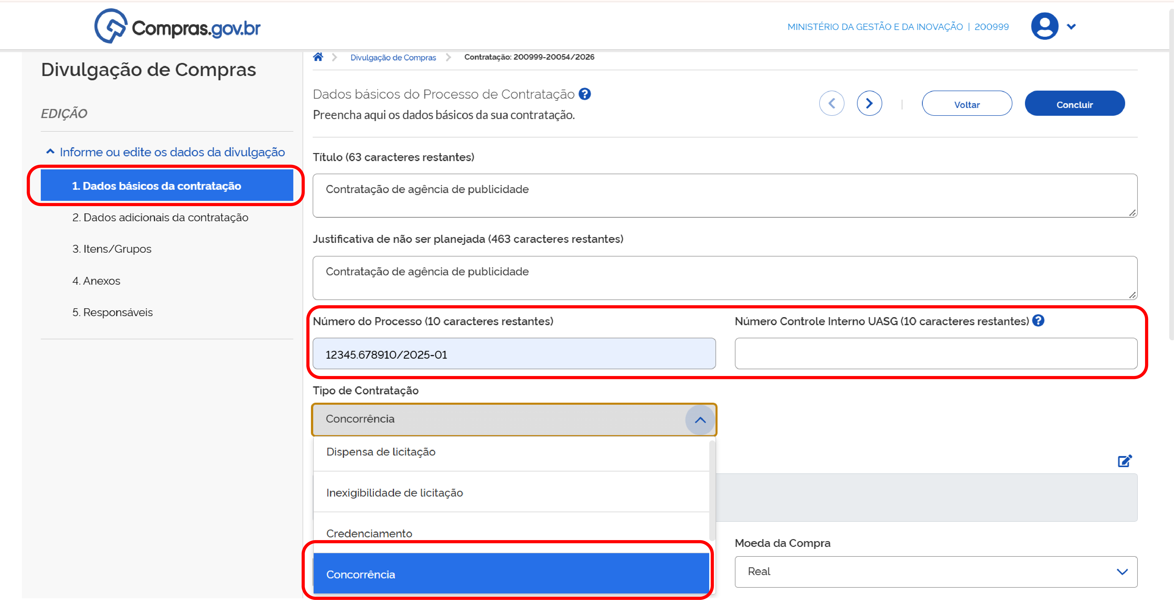Click into the Título text area
The image size is (1174, 600).
pyautogui.click(x=725, y=196)
